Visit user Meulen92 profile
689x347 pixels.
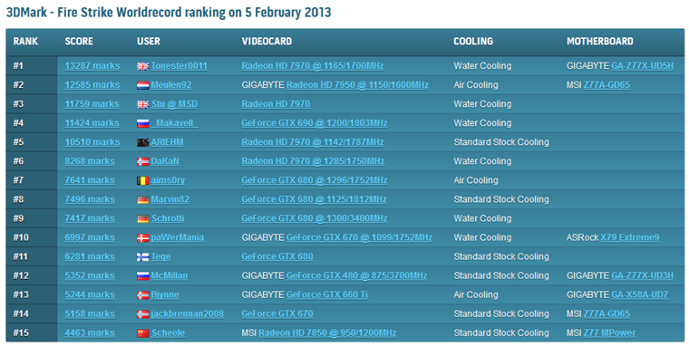click(x=171, y=85)
